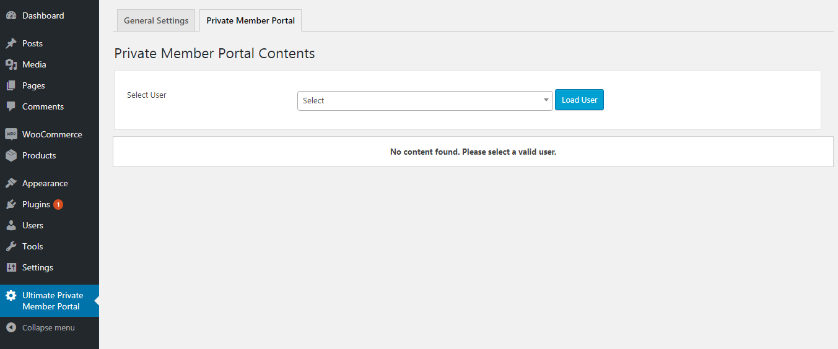Open the Media menu entry

pyautogui.click(x=50, y=64)
